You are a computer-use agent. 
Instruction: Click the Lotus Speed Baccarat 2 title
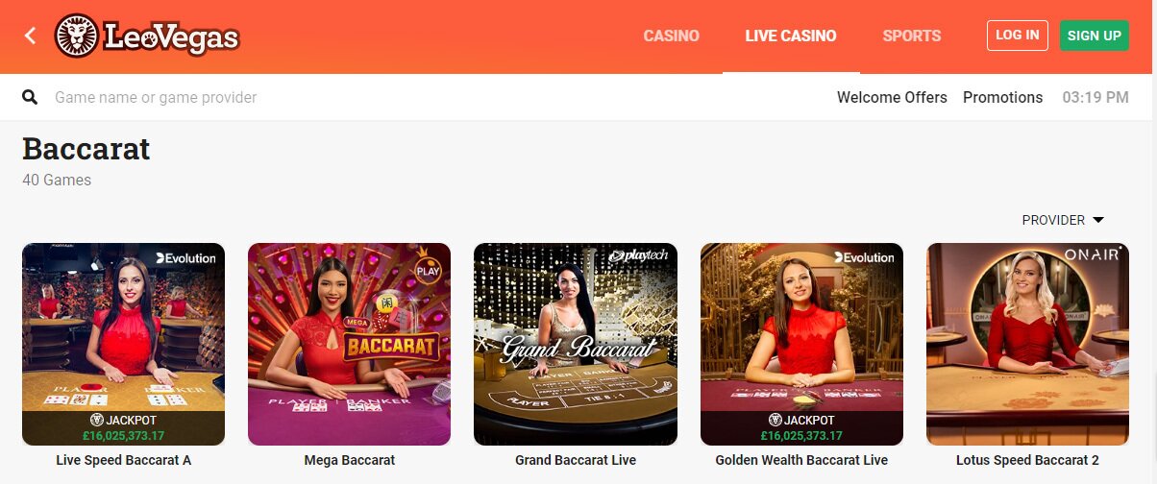point(1027,460)
